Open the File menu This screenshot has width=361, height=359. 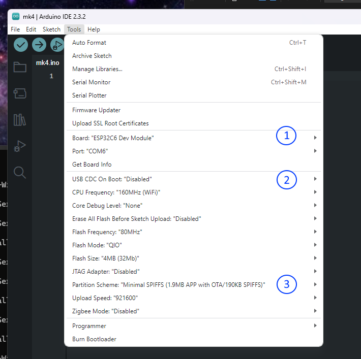pos(15,29)
